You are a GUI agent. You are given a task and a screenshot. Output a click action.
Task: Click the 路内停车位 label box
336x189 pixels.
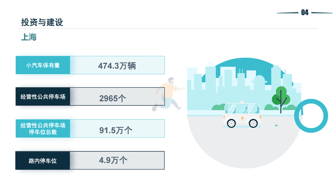click(43, 160)
